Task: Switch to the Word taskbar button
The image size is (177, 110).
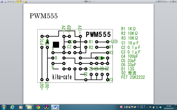Action: (x=55, y=107)
